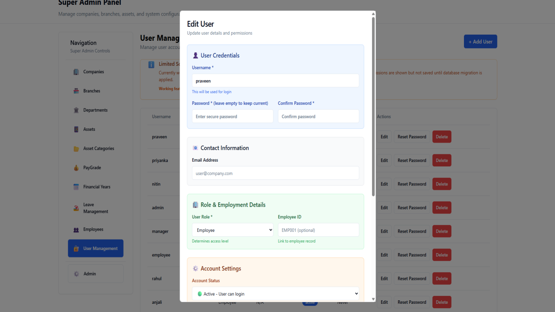The height and width of the screenshot is (312, 555).
Task: Click the Confirm Password field
Action: click(319, 116)
